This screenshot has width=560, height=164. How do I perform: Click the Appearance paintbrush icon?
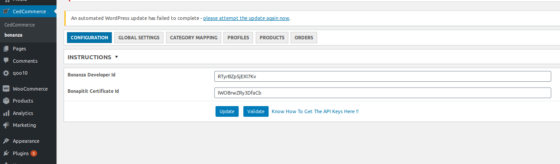(6, 141)
